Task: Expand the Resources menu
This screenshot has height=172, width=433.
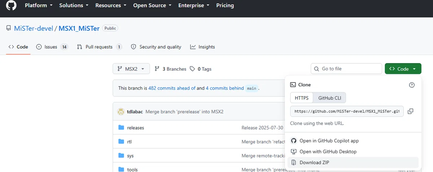Action: [x=111, y=5]
